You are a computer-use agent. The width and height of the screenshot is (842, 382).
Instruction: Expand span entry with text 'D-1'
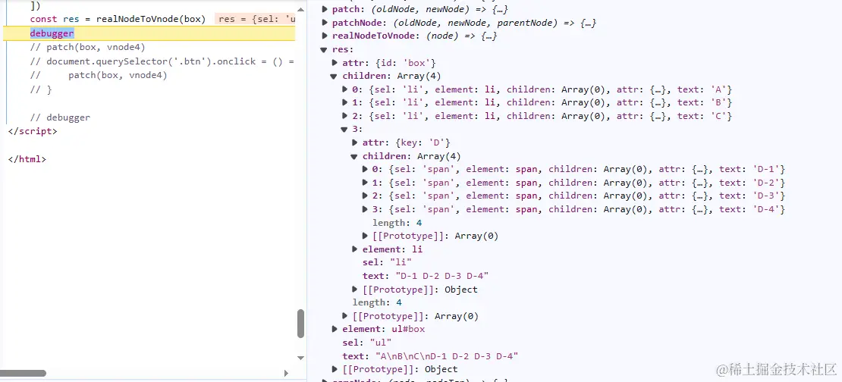point(365,170)
